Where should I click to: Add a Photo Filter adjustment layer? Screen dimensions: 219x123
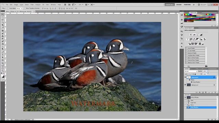pos(201,39)
